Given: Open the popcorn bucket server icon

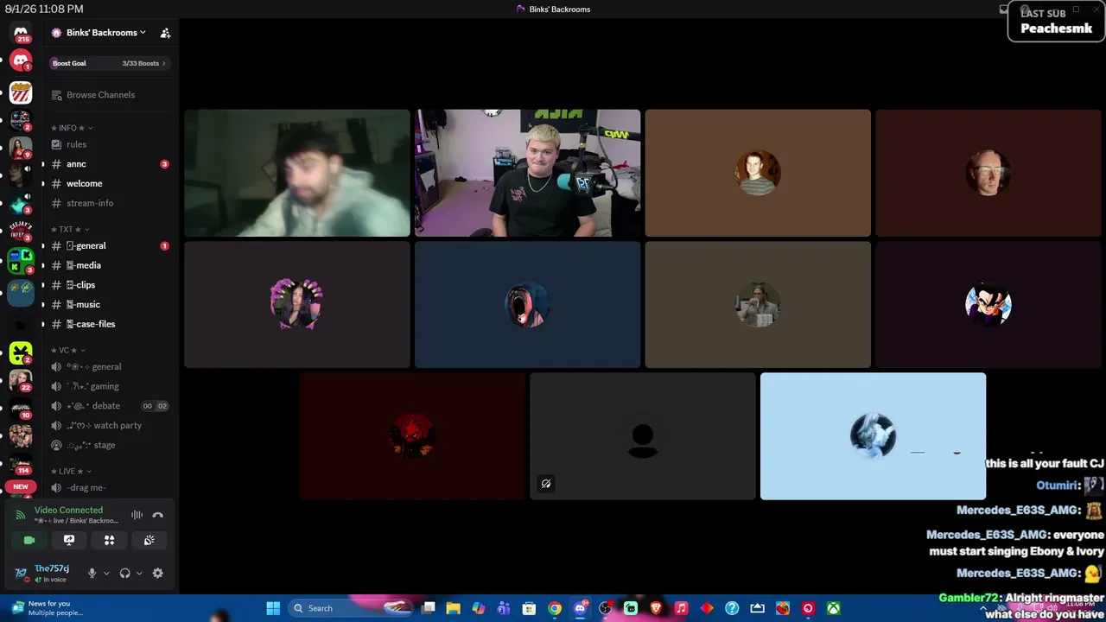Looking at the screenshot, I should click(x=21, y=92).
